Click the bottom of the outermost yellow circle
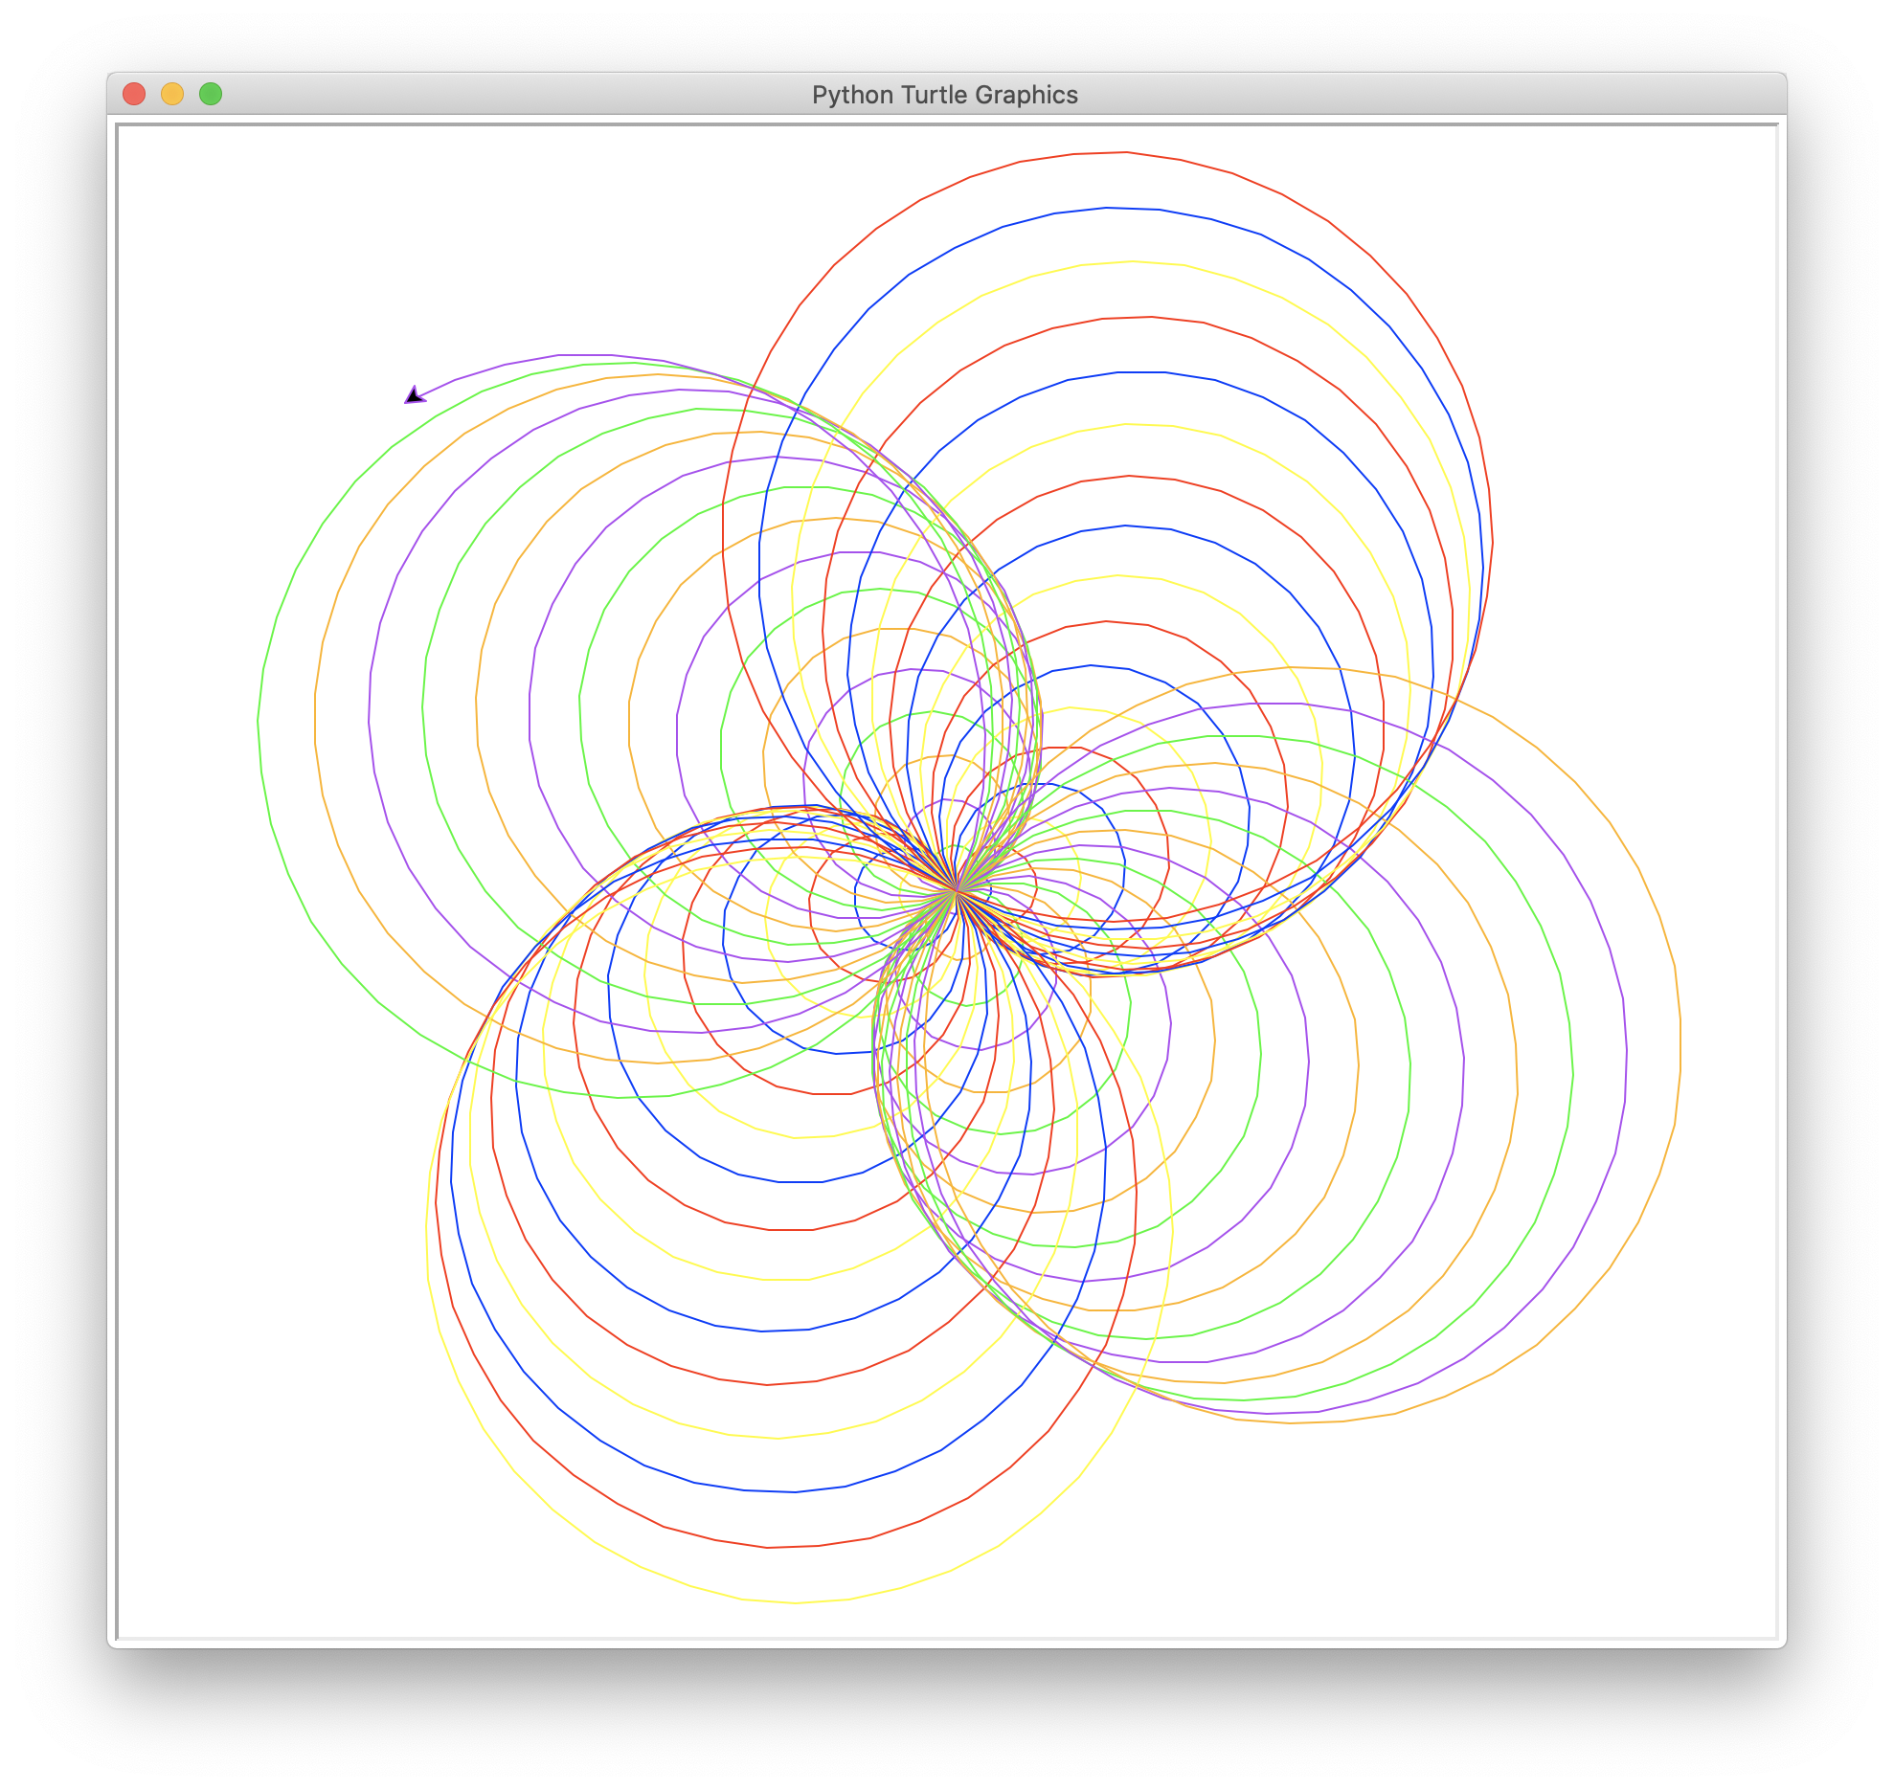 pyautogui.click(x=795, y=1602)
